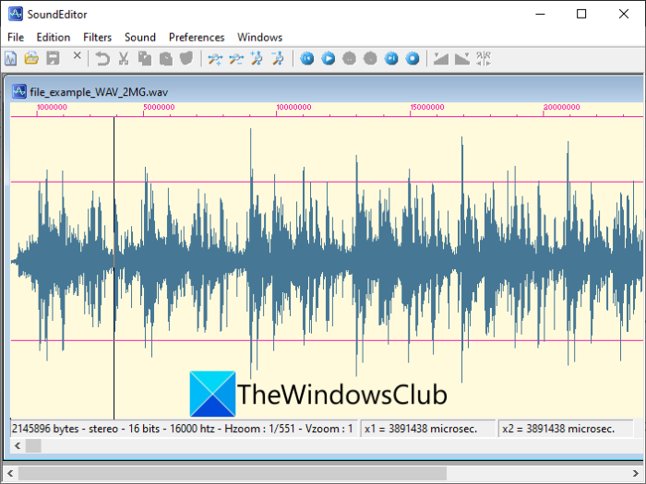Zoom out horizontally with minus magnifier
Screen dimensions: 646x484
click(x=236, y=58)
